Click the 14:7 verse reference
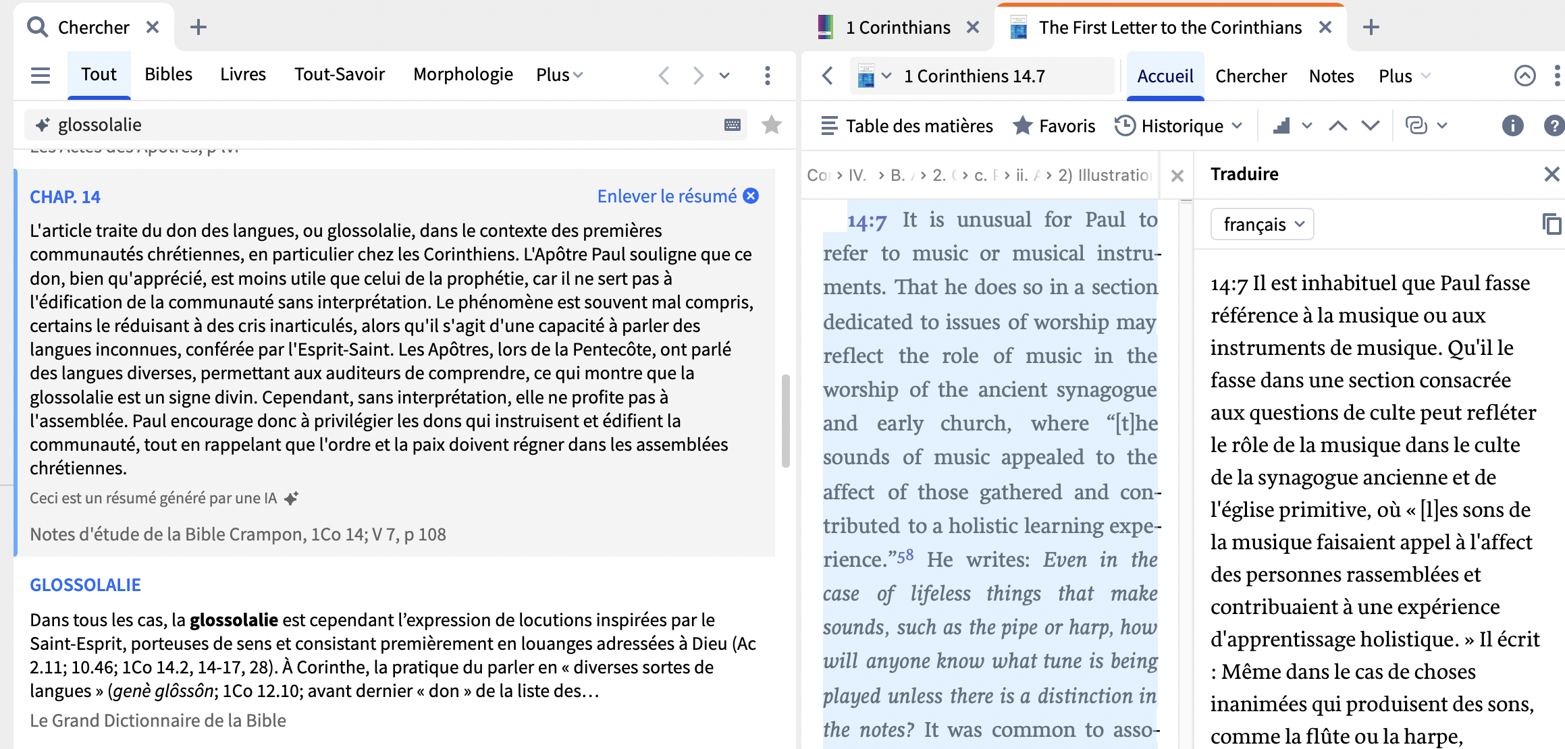The height and width of the screenshot is (749, 1565). coord(867,221)
